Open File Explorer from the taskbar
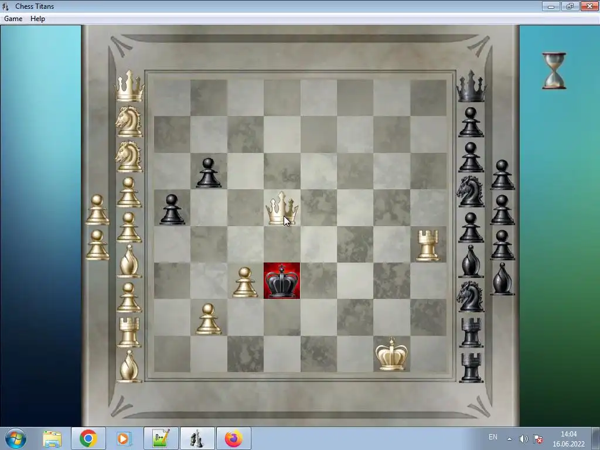The width and height of the screenshot is (600, 450). click(52, 438)
